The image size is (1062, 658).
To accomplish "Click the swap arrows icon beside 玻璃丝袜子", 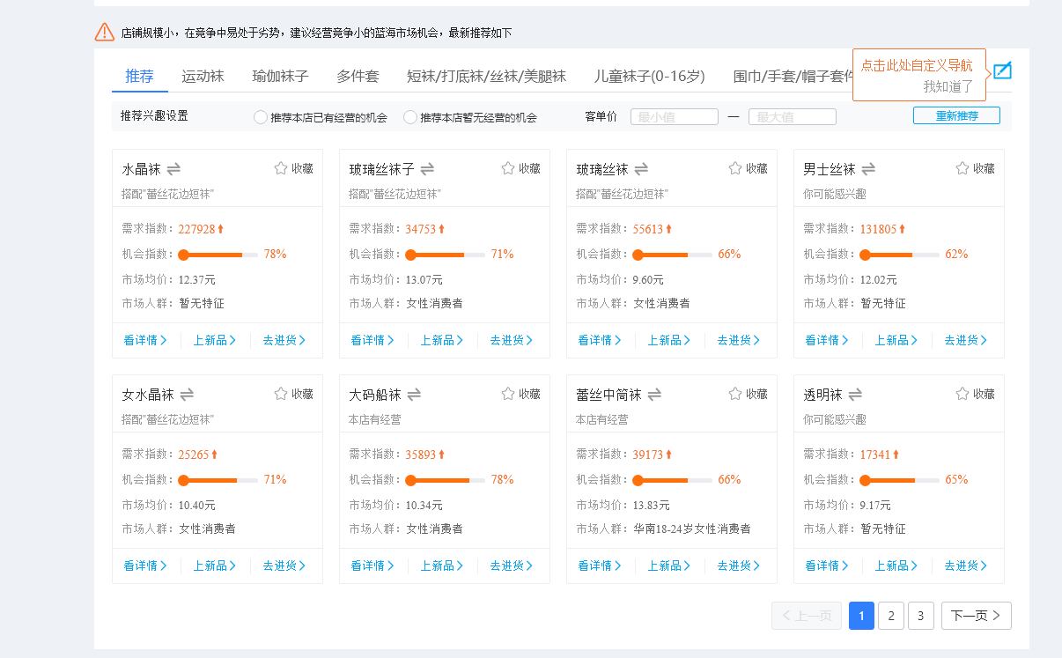I will 428,168.
